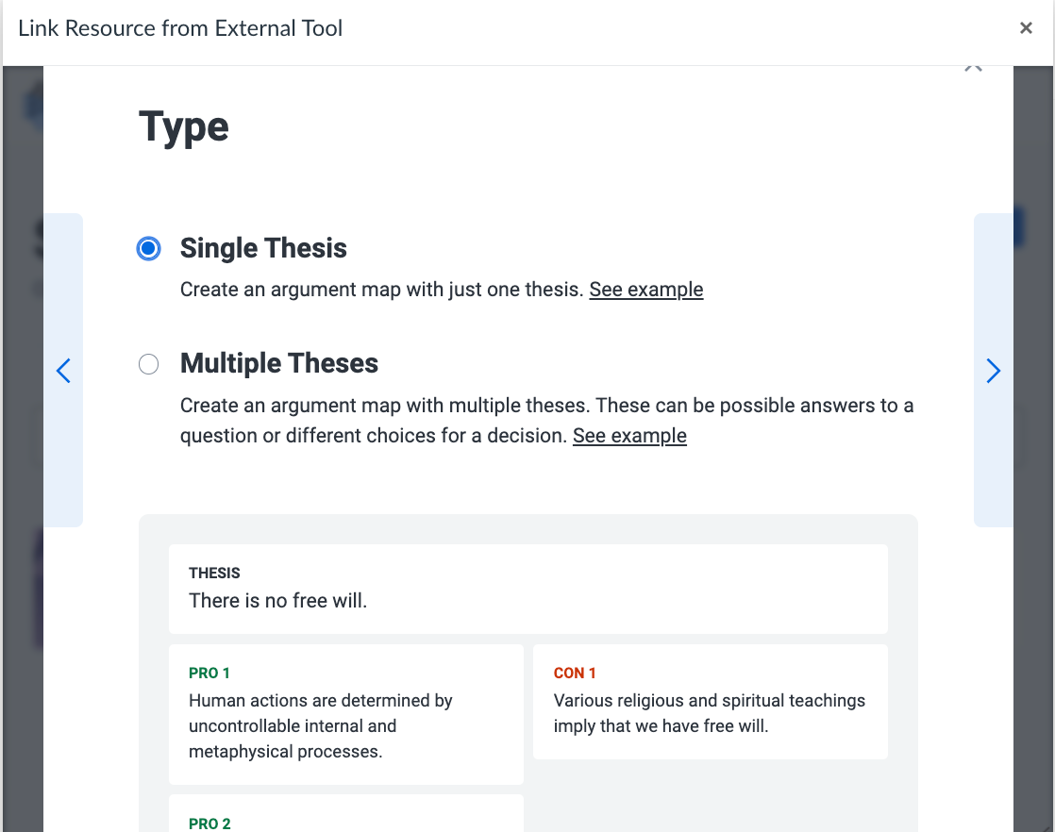
Task: Click the partially hidden inner wizard close icon
Action: click(974, 69)
